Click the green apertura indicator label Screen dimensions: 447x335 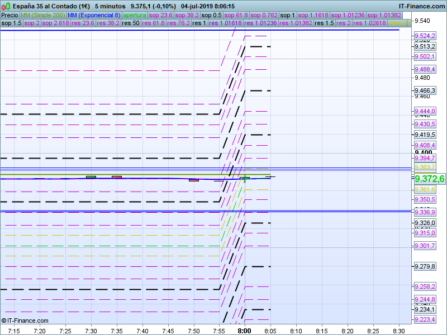click(136, 15)
